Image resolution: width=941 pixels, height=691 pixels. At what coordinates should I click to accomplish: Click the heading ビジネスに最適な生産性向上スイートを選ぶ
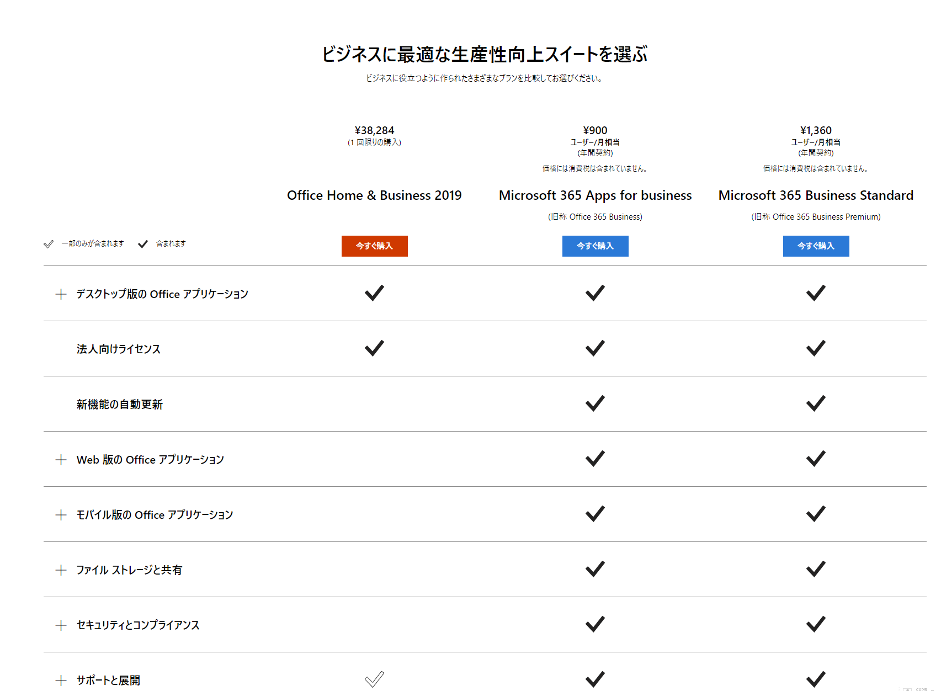coord(485,54)
